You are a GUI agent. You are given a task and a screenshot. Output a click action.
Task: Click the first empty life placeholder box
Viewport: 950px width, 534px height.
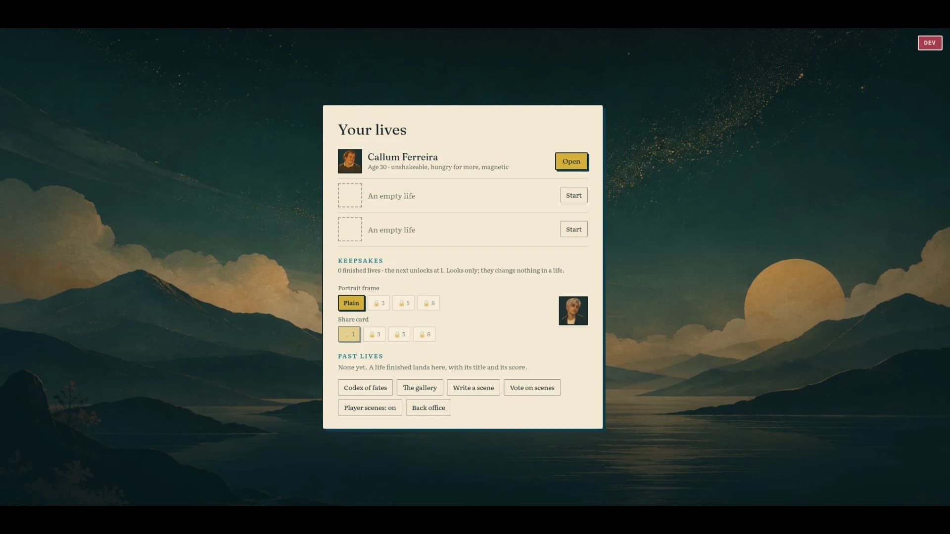coord(350,195)
